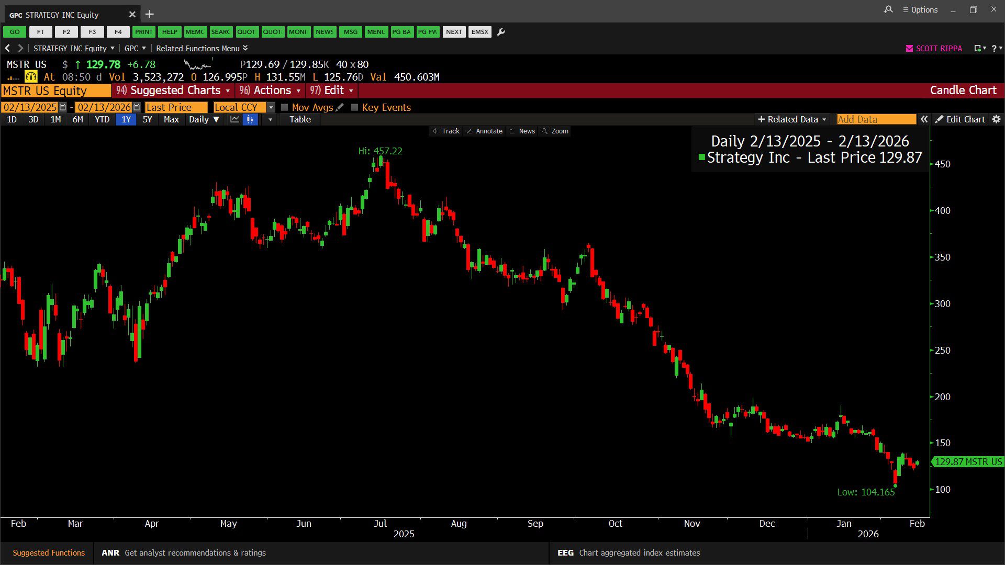Open the EEG chart aggregated estimates suggestion

click(629, 552)
